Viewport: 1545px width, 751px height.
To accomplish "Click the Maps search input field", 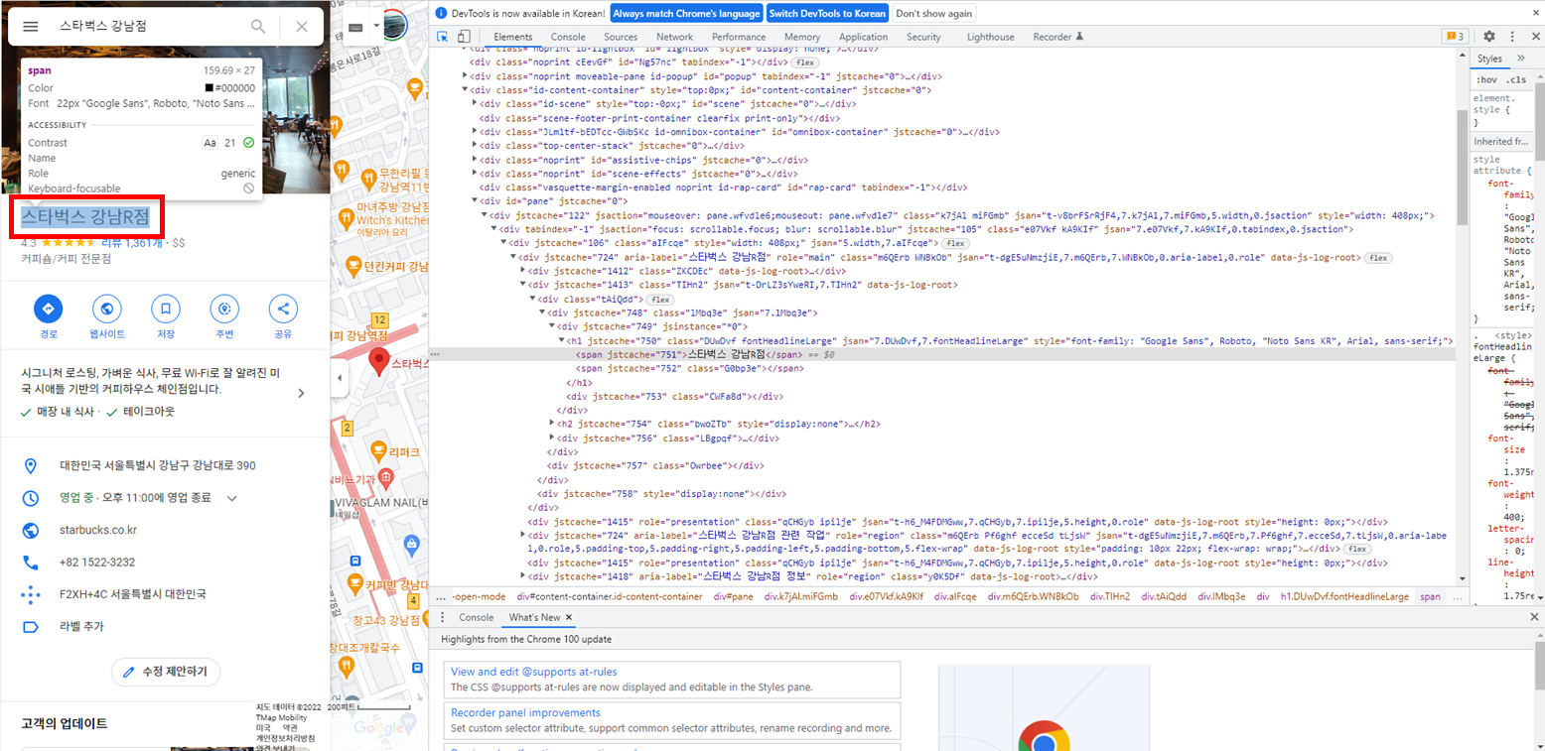I will [149, 27].
